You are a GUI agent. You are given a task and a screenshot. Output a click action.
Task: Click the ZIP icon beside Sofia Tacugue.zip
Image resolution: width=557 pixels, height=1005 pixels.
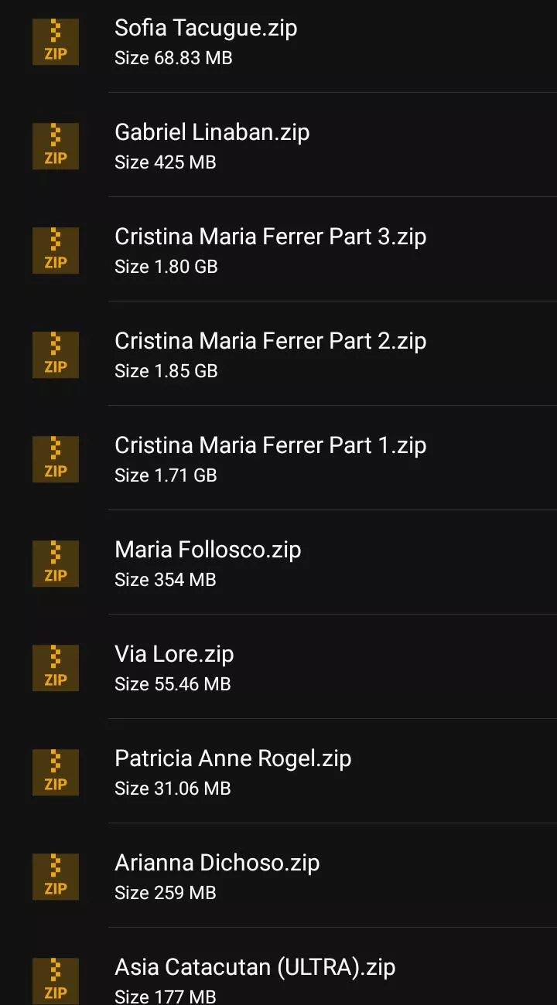click(55, 42)
